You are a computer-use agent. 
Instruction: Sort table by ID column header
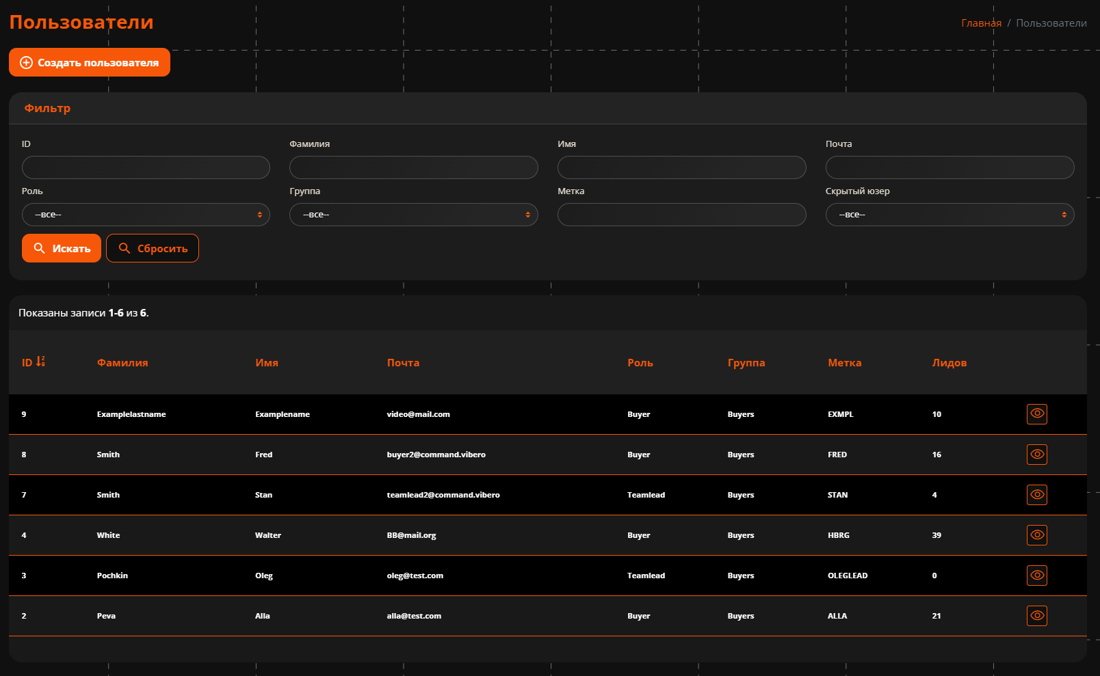(27, 363)
